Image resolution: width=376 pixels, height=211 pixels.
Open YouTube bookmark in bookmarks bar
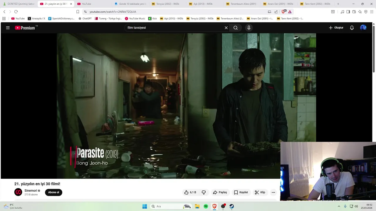tap(18, 18)
